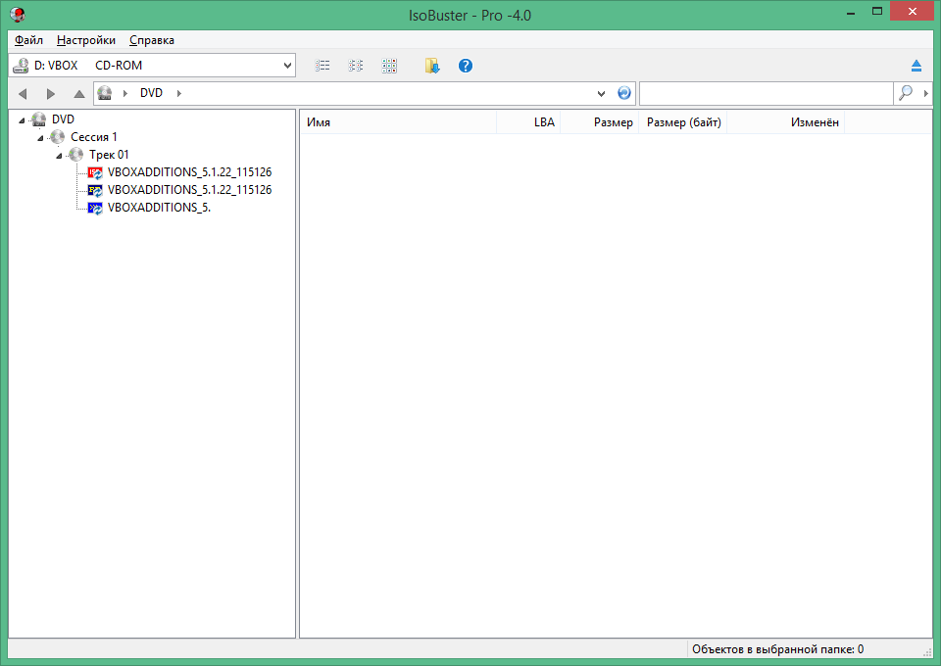The height and width of the screenshot is (666, 941).
Task: Collapse the Трек 01 tree node
Action: coord(59,155)
